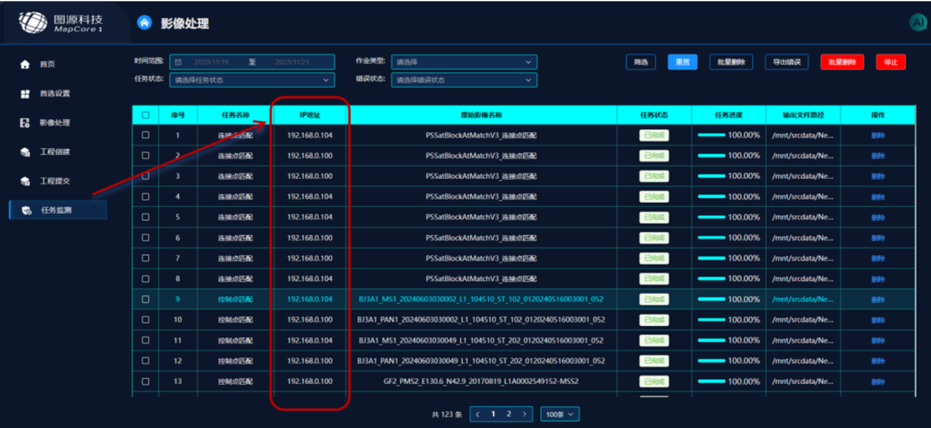Screen dimensions: 931x428
Task: Go to page 2 in pagination
Action: tap(509, 414)
